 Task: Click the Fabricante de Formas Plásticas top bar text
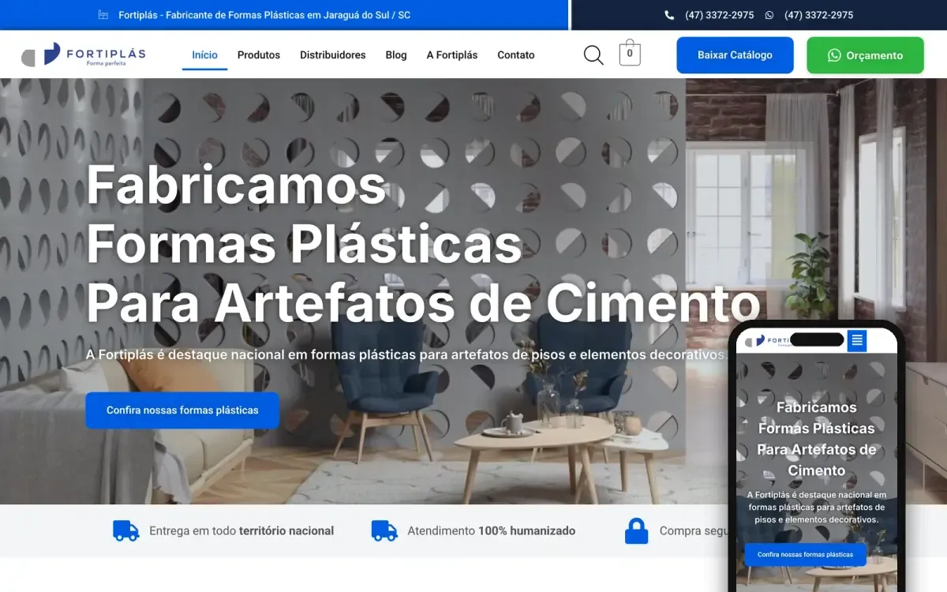[264, 15]
